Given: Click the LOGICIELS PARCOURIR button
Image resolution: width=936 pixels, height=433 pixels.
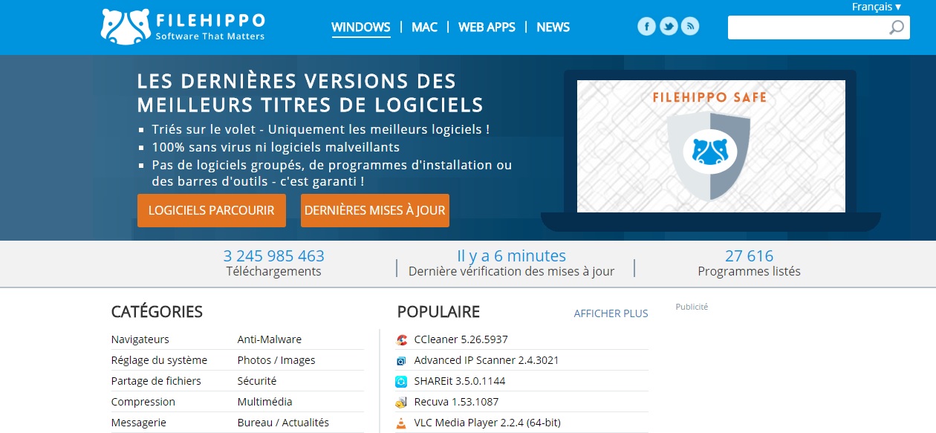Looking at the screenshot, I should (x=211, y=210).
